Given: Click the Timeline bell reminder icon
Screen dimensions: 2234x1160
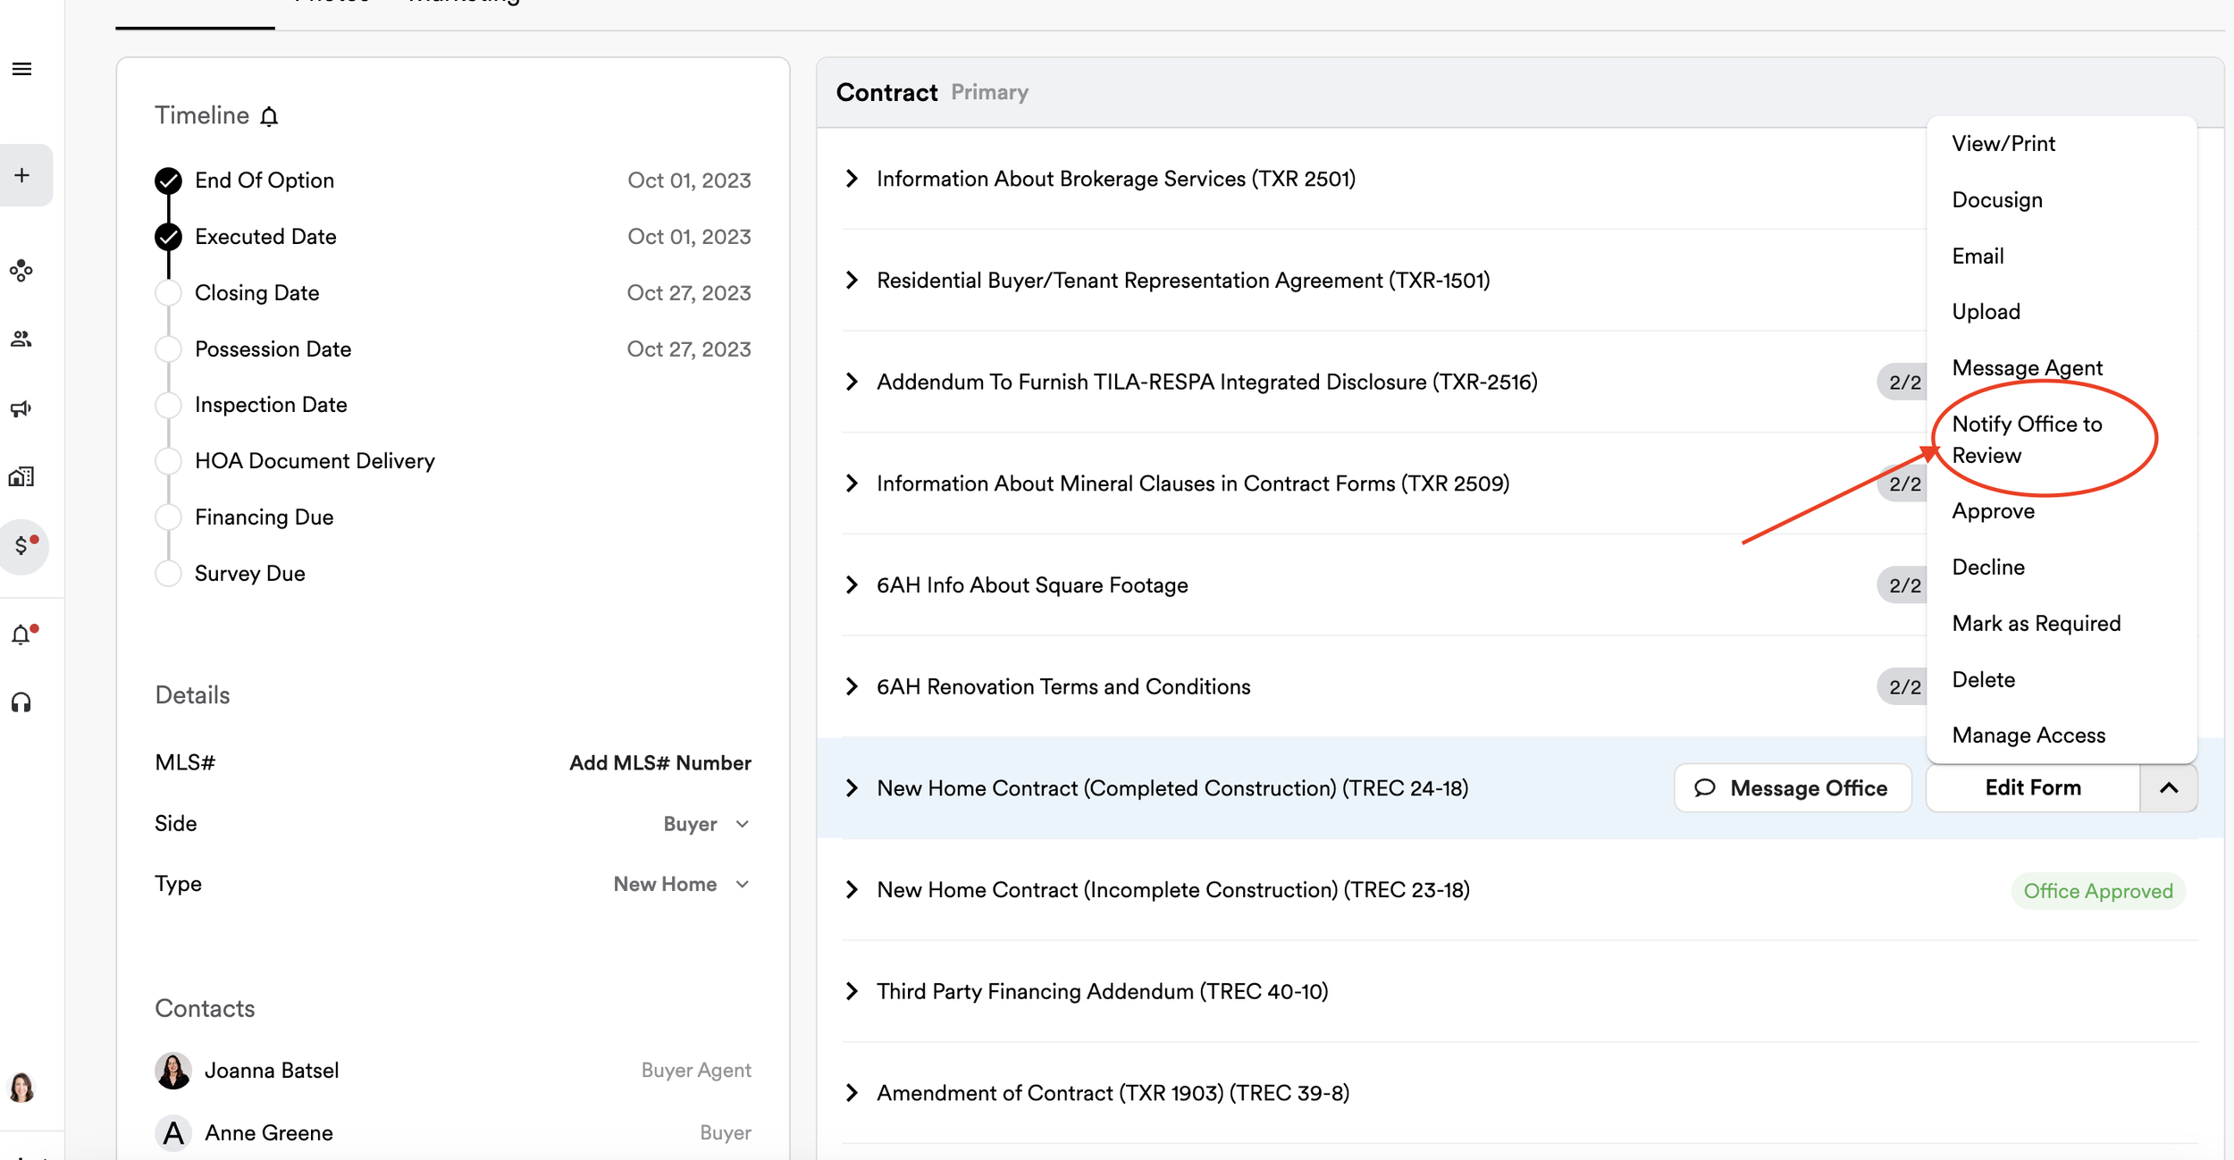Looking at the screenshot, I should (269, 116).
